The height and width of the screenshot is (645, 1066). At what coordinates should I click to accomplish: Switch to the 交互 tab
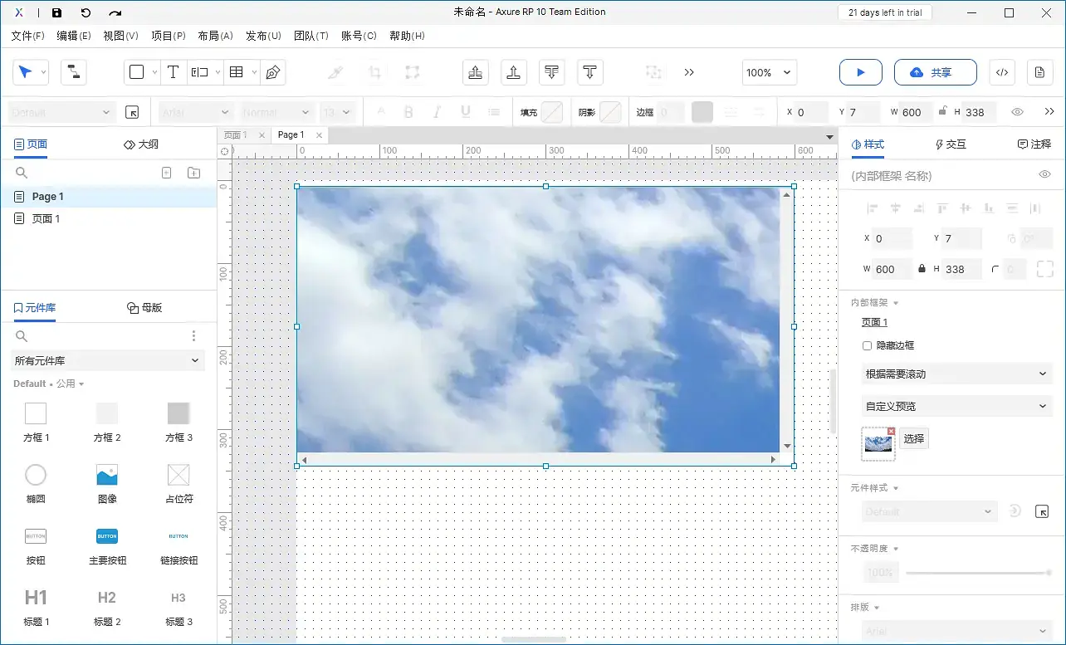[x=950, y=144]
